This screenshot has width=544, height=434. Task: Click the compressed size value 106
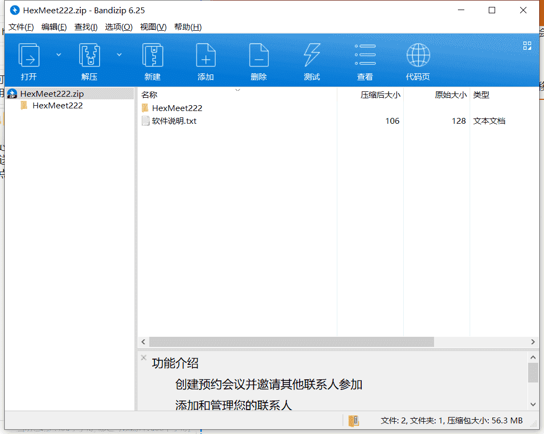[392, 121]
